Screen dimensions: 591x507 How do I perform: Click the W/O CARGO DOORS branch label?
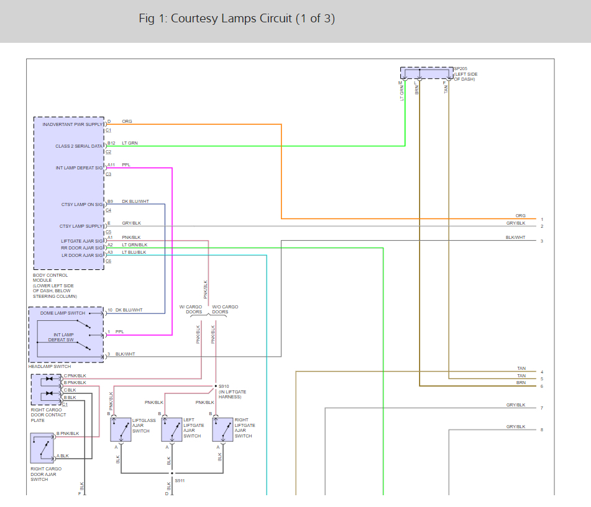pyautogui.click(x=225, y=310)
